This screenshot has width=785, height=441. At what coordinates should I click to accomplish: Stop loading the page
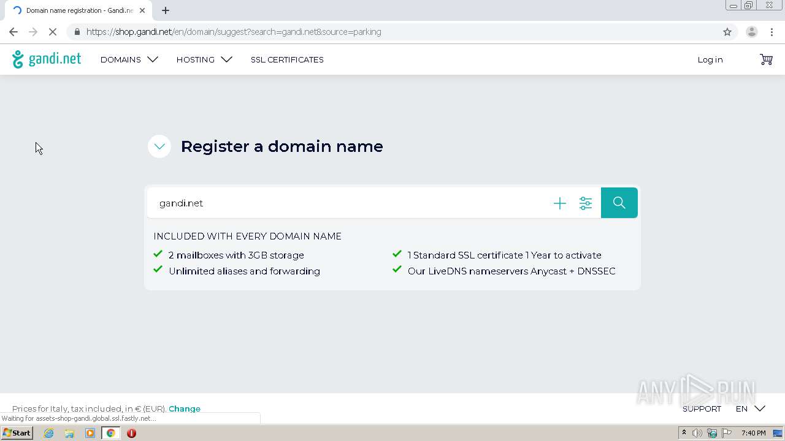click(x=53, y=32)
